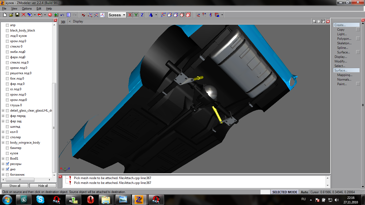Uncheck the ресоры object checkbox
The width and height of the screenshot is (365, 205).
click(x=7, y=164)
